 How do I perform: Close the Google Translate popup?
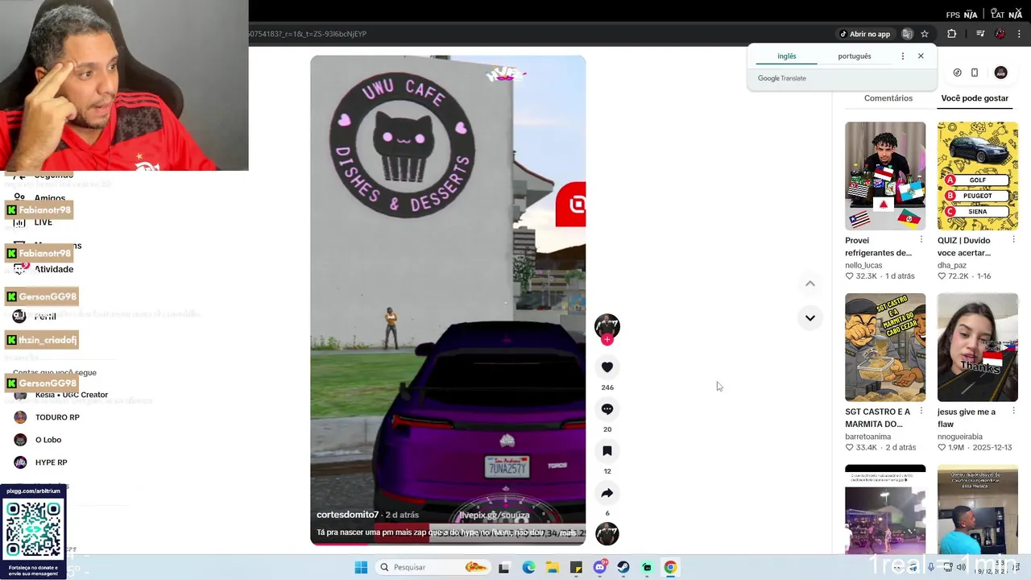(x=921, y=56)
